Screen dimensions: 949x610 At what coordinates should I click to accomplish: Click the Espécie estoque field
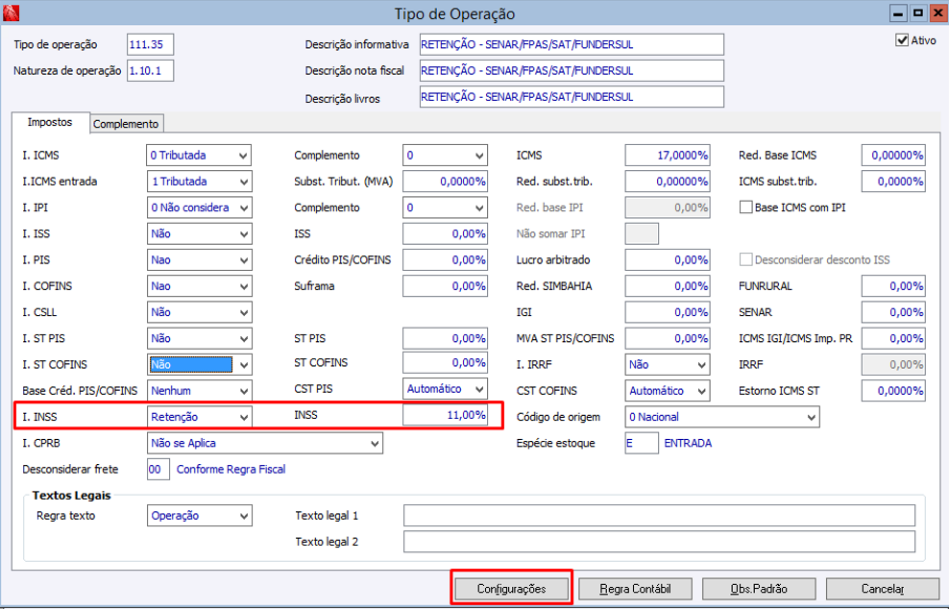(x=642, y=443)
